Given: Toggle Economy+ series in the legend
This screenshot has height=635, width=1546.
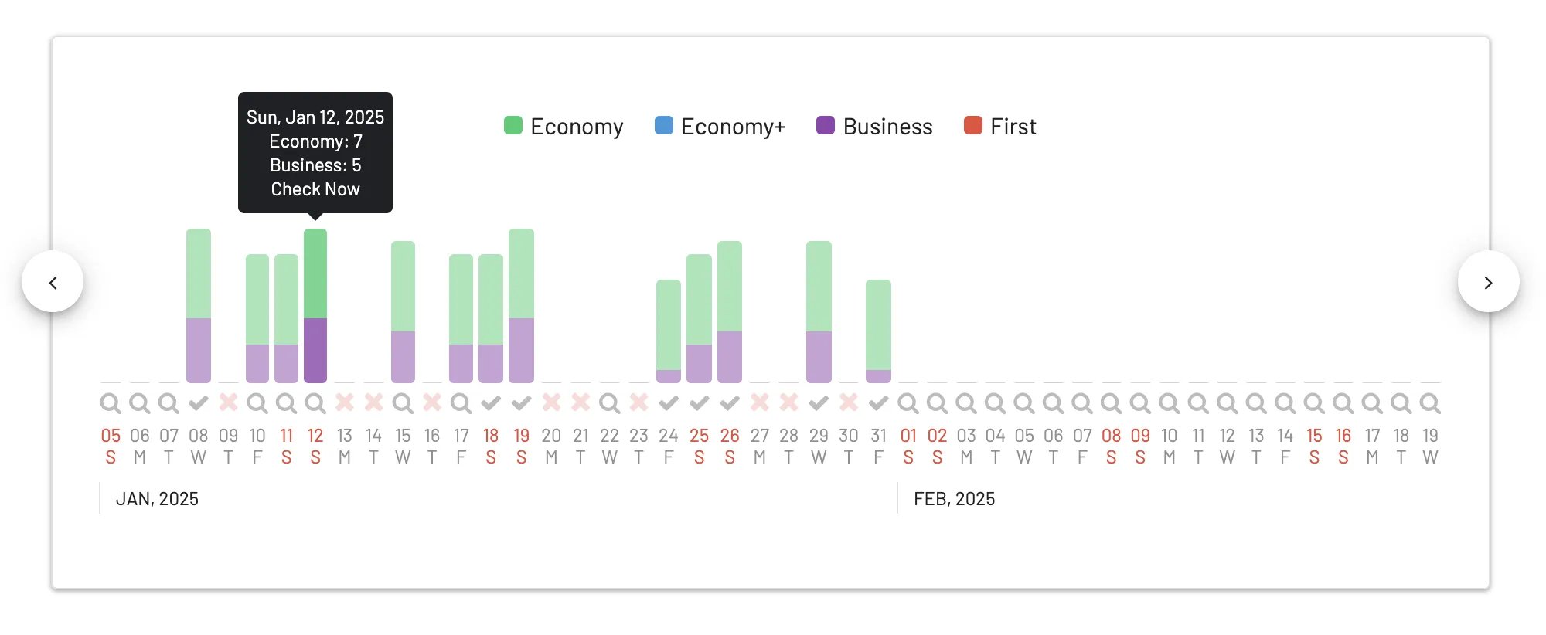Looking at the screenshot, I should 720,126.
